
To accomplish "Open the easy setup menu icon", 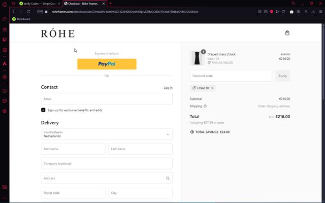I will click(x=320, y=12).
